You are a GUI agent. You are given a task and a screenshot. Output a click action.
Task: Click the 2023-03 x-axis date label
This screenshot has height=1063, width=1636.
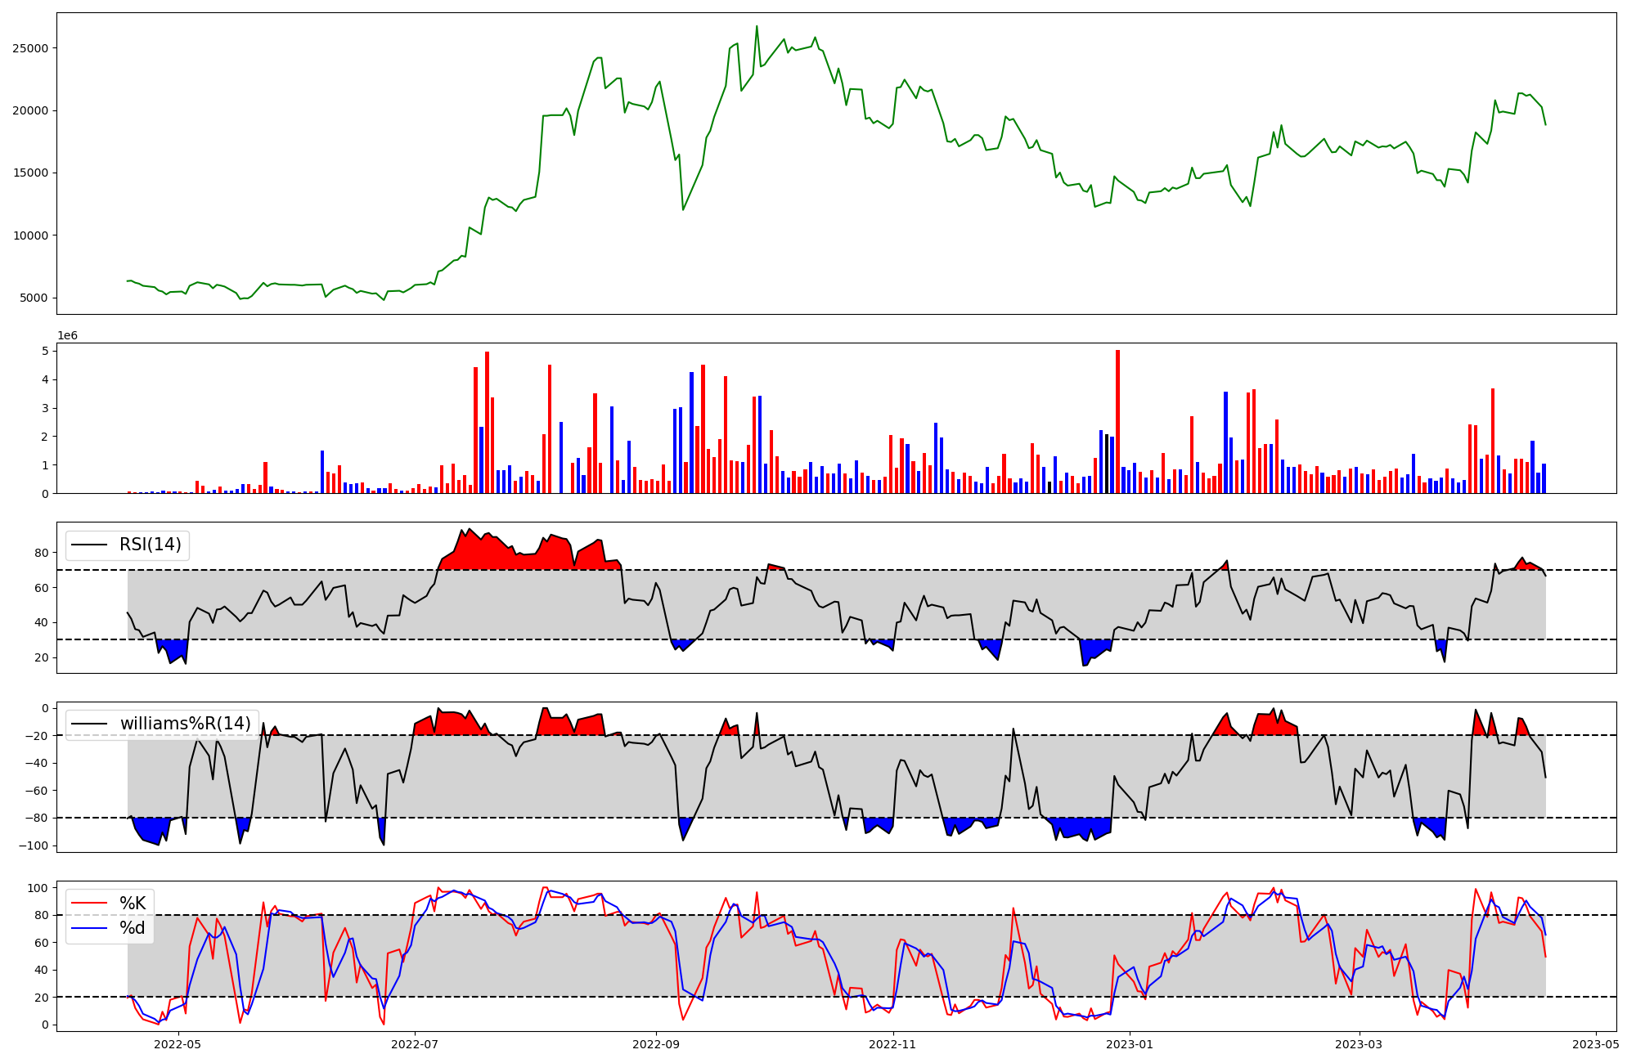pyautogui.click(x=1359, y=1044)
